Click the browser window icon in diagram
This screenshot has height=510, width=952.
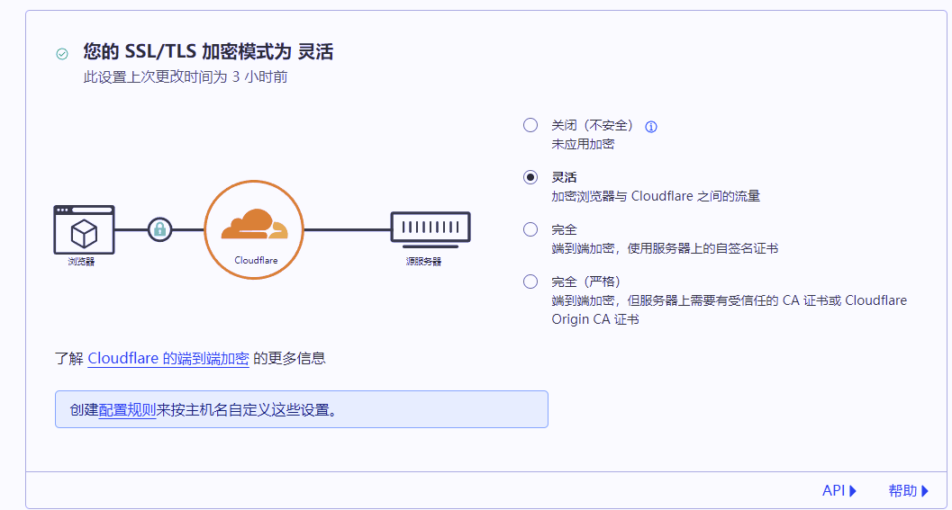click(84, 229)
